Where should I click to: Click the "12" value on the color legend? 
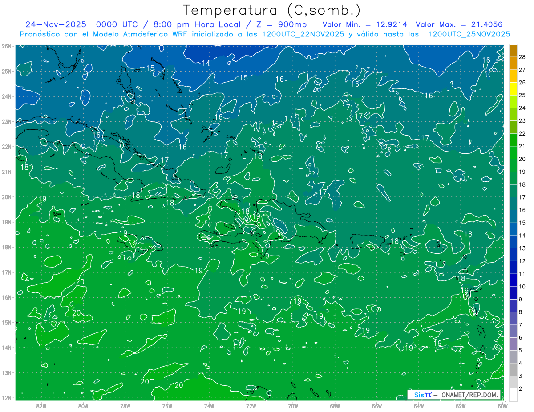(x=522, y=261)
